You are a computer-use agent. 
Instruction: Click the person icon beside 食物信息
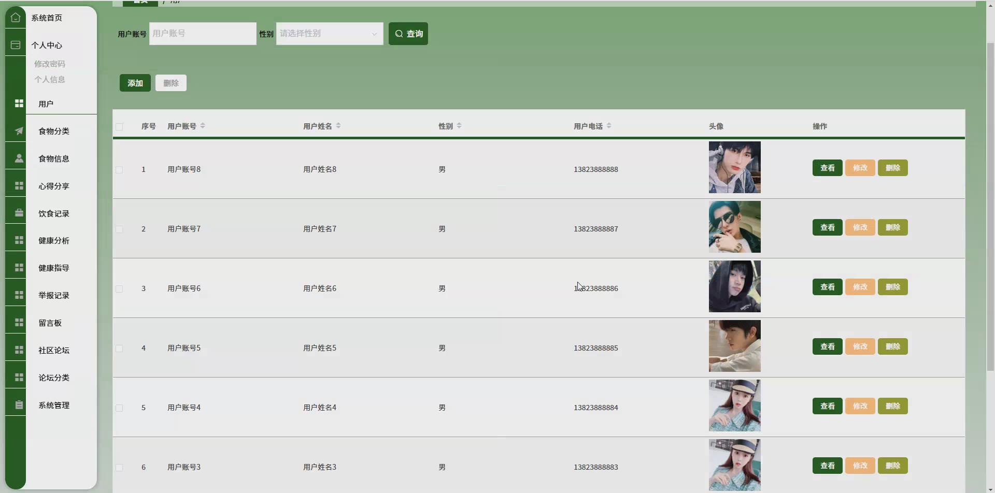click(x=19, y=158)
